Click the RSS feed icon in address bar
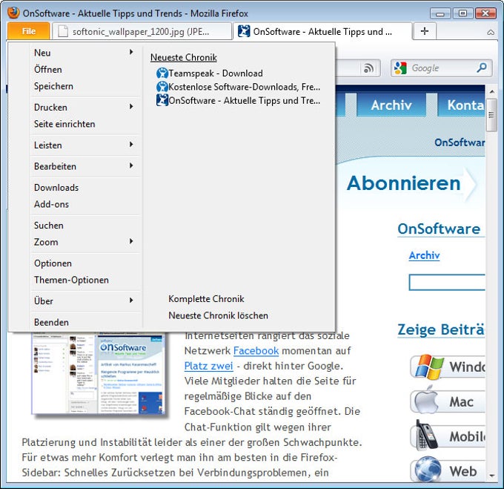The height and width of the screenshot is (489, 504). pyautogui.click(x=368, y=68)
